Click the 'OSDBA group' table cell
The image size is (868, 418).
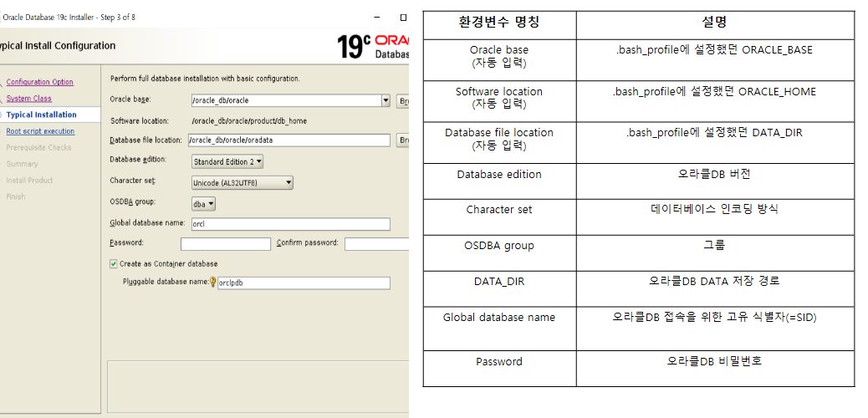pos(499,253)
